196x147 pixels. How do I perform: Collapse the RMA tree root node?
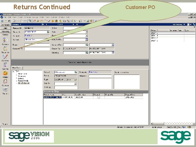pyautogui.click(x=13, y=72)
